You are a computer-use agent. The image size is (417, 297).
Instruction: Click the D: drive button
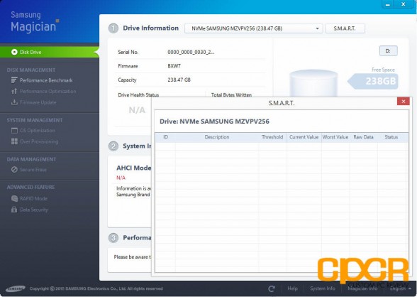[389, 51]
